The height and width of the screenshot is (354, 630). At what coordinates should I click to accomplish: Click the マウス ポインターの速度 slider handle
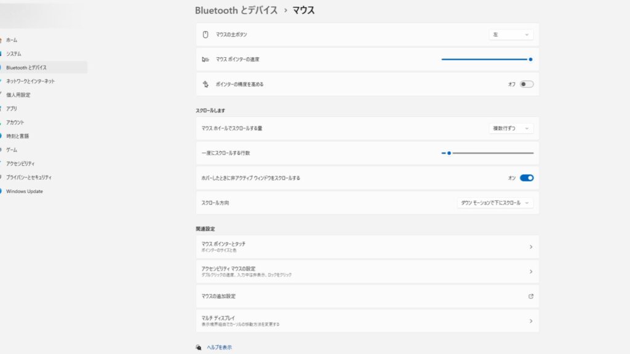pyautogui.click(x=530, y=60)
